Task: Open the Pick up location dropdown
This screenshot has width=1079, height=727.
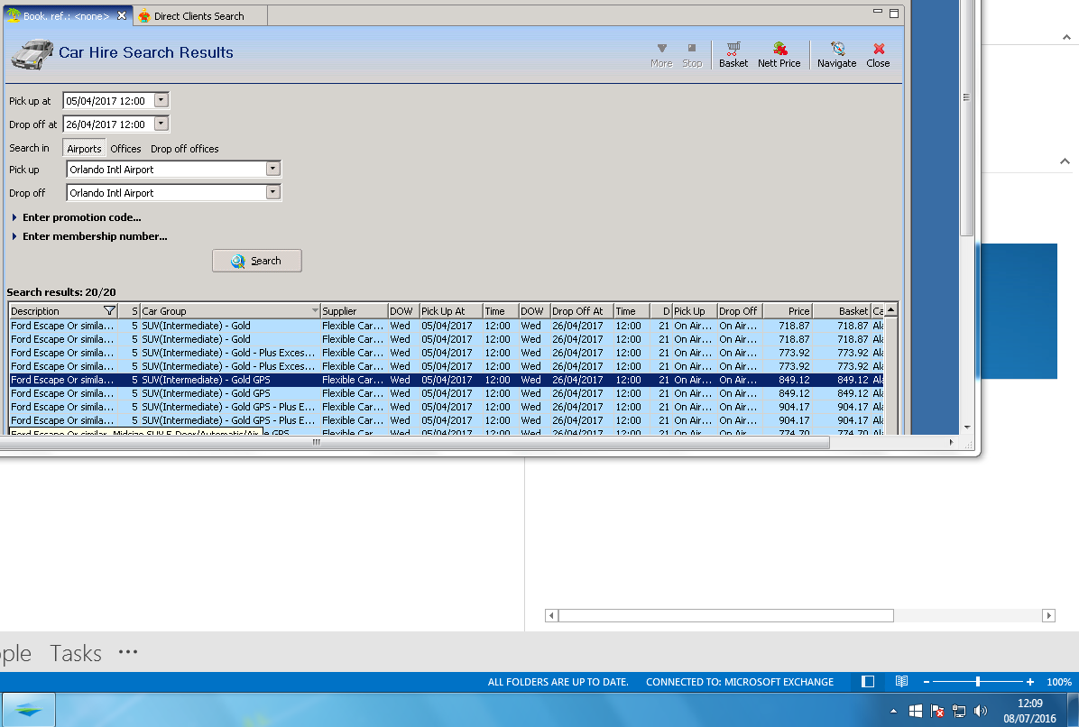Action: coord(273,169)
